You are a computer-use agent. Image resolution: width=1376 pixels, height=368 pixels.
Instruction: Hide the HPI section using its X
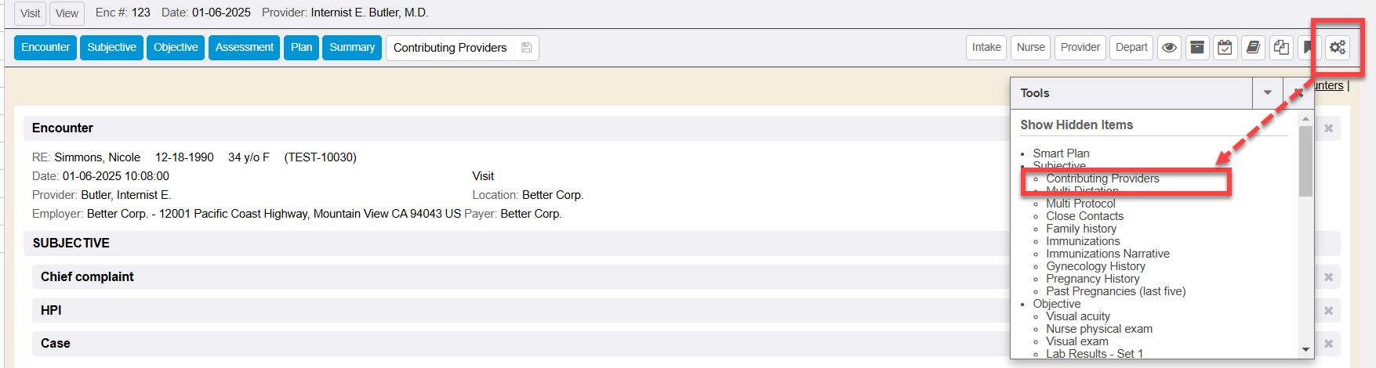[x=1328, y=311]
